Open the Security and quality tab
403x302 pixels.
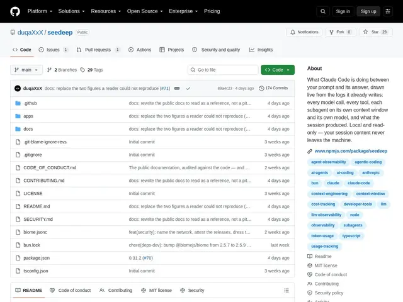coord(216,50)
